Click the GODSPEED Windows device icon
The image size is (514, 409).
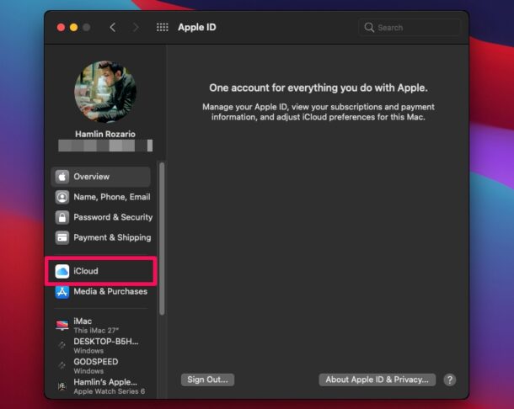pyautogui.click(x=62, y=365)
